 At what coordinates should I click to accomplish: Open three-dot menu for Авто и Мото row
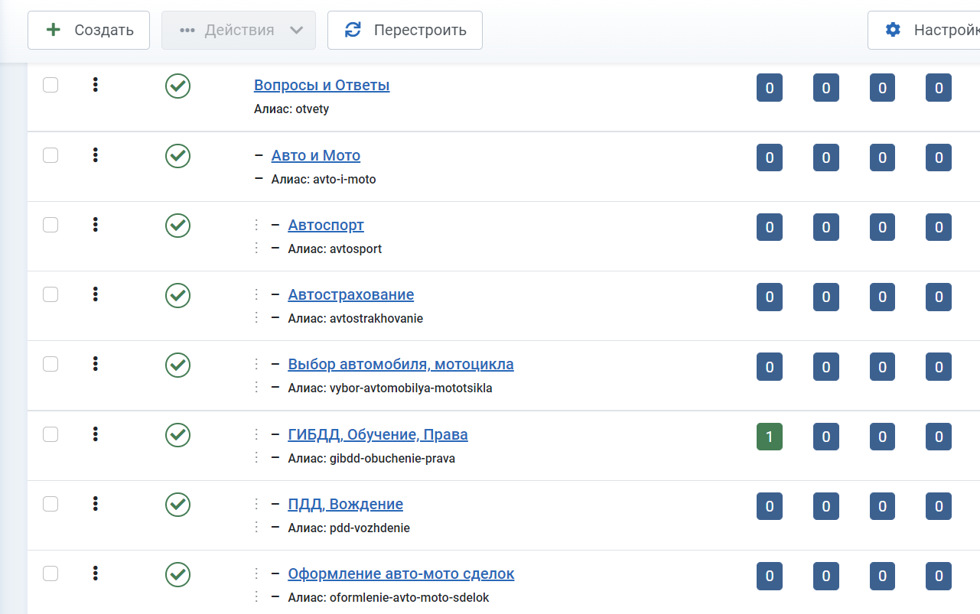click(96, 155)
